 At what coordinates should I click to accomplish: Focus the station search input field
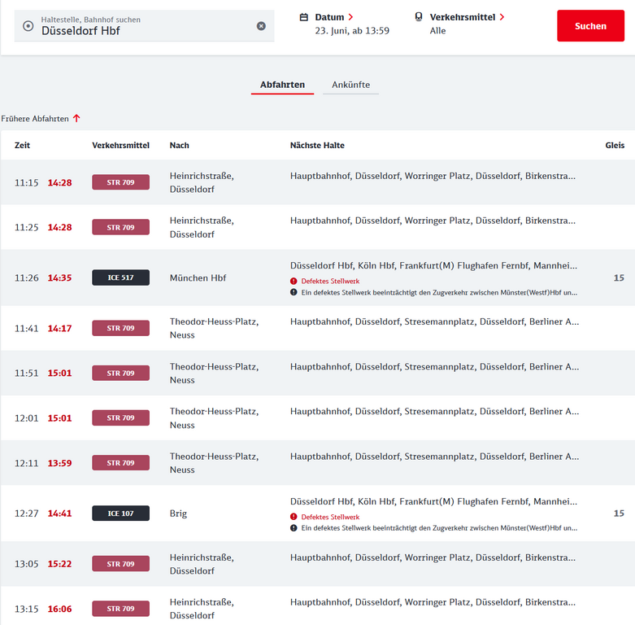pyautogui.click(x=144, y=26)
